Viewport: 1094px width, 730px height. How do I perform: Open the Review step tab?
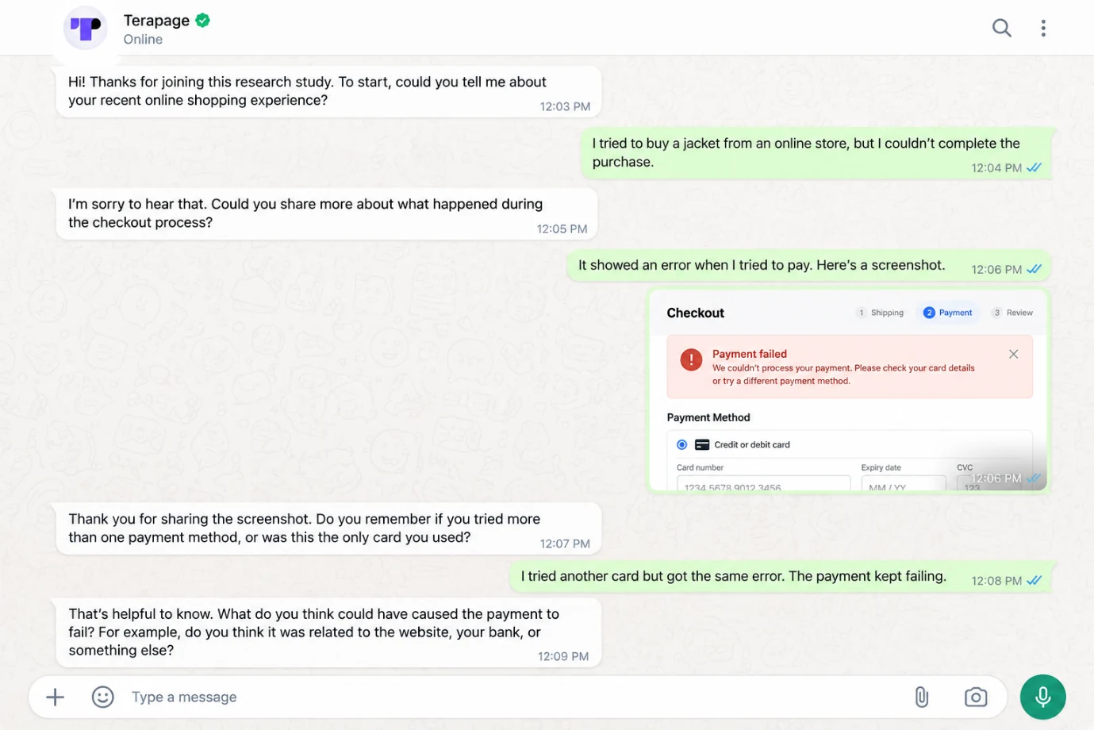(1012, 313)
